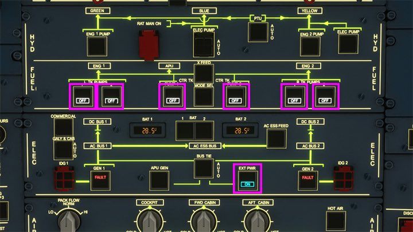Open the fuel X FEED valve button

coord(203,72)
